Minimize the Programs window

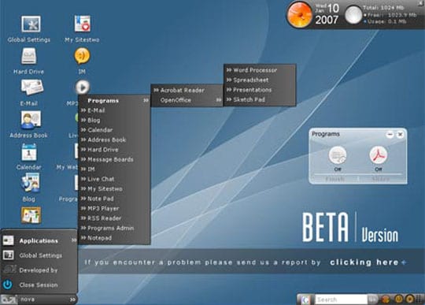(390, 134)
